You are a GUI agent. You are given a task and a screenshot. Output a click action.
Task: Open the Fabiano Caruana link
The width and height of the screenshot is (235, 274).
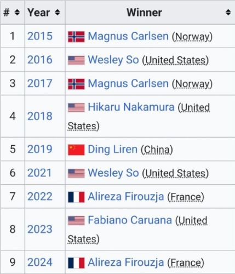click(130, 220)
